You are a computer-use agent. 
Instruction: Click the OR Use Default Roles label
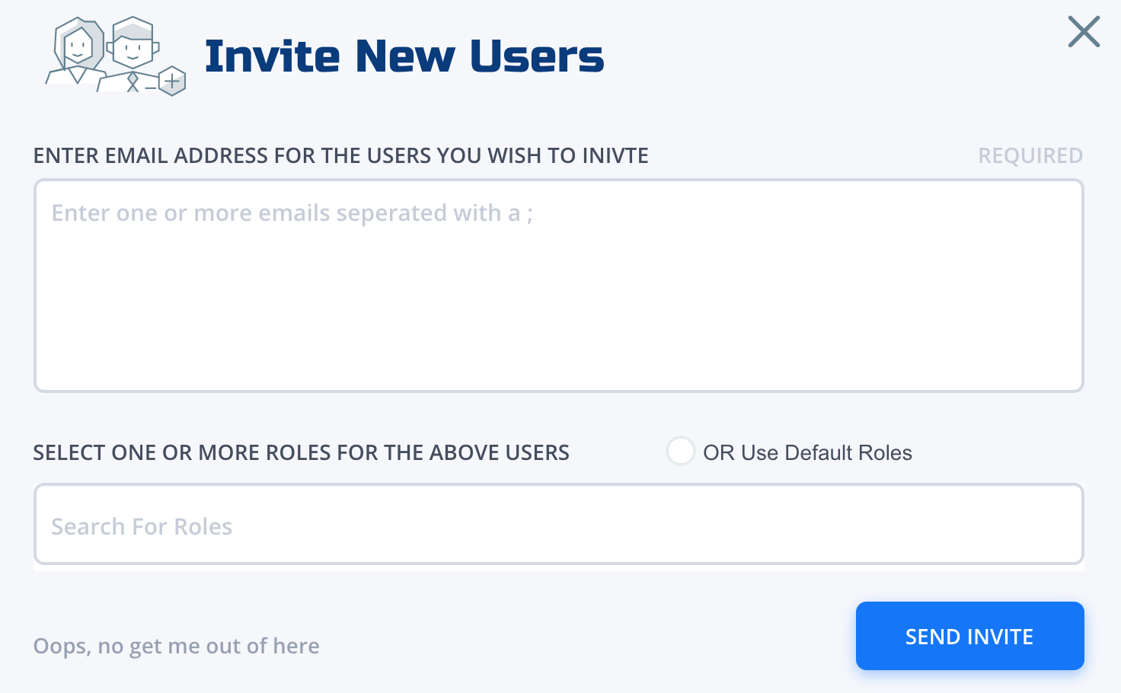[807, 452]
